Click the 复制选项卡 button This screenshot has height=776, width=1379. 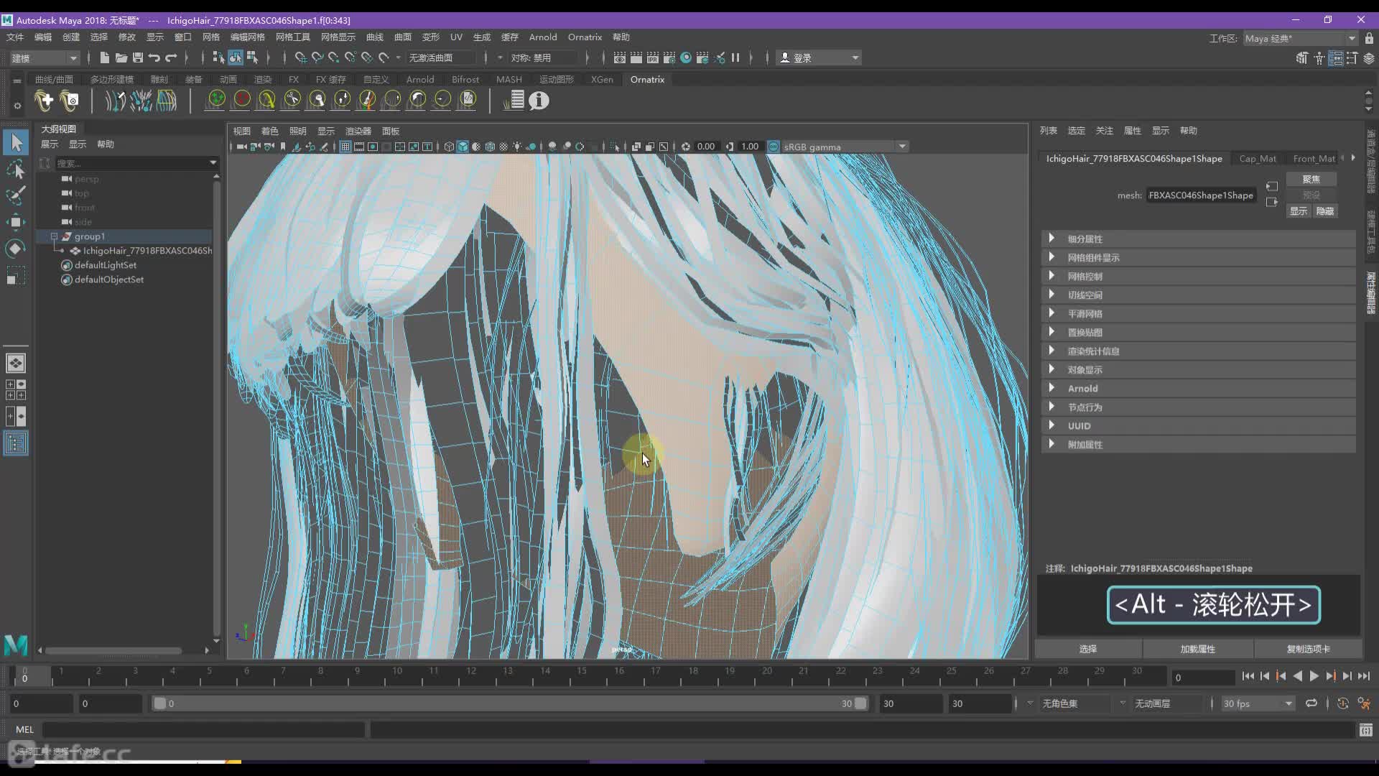coord(1308,649)
